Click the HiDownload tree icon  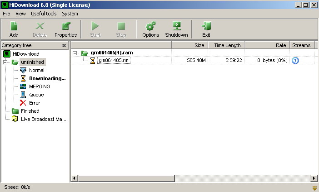7,54
